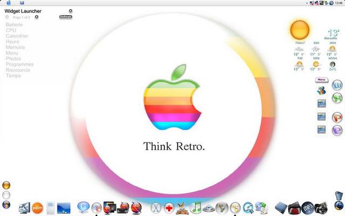Open the MSN Messenger icon in sidebar
Image resolution: width=345 pixels, height=216 pixels.
(x=321, y=90)
